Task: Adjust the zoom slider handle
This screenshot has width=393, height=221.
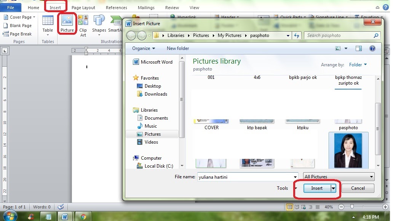Action: pyautogui.click(x=352, y=207)
